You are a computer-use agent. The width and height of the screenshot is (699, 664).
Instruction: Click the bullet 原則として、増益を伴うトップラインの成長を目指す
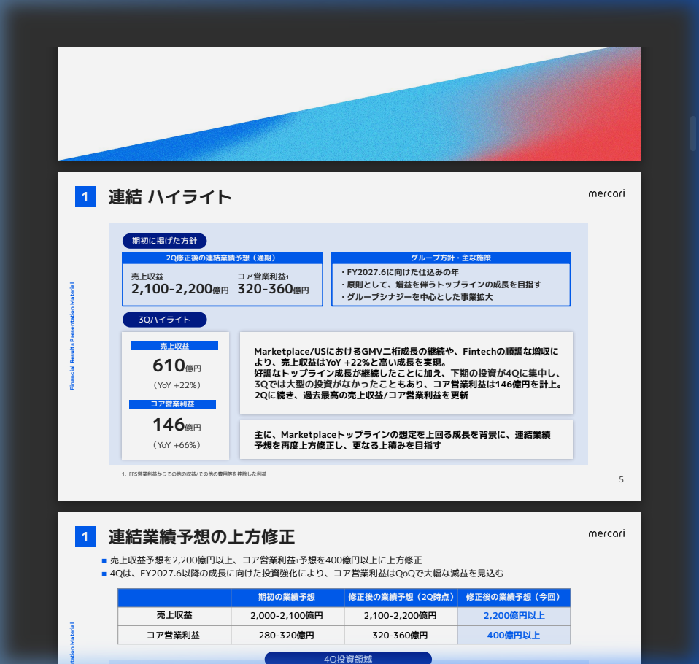441,285
